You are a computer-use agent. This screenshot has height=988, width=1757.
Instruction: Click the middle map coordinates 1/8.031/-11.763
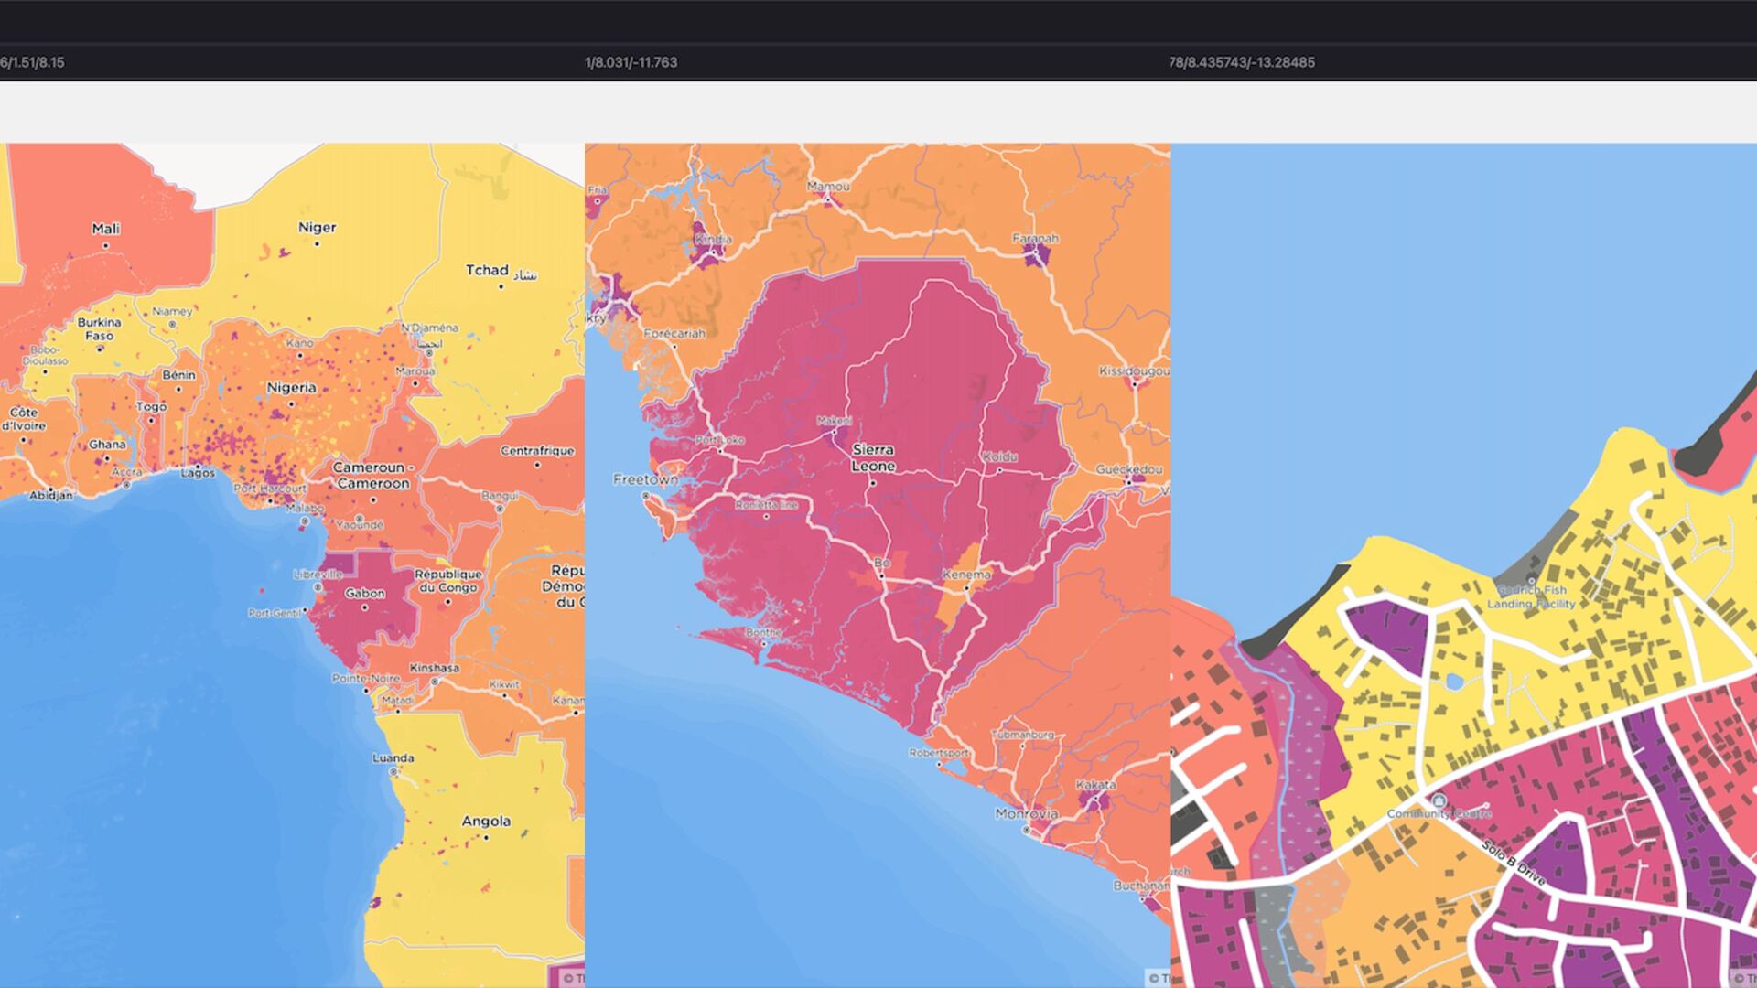[x=631, y=62]
